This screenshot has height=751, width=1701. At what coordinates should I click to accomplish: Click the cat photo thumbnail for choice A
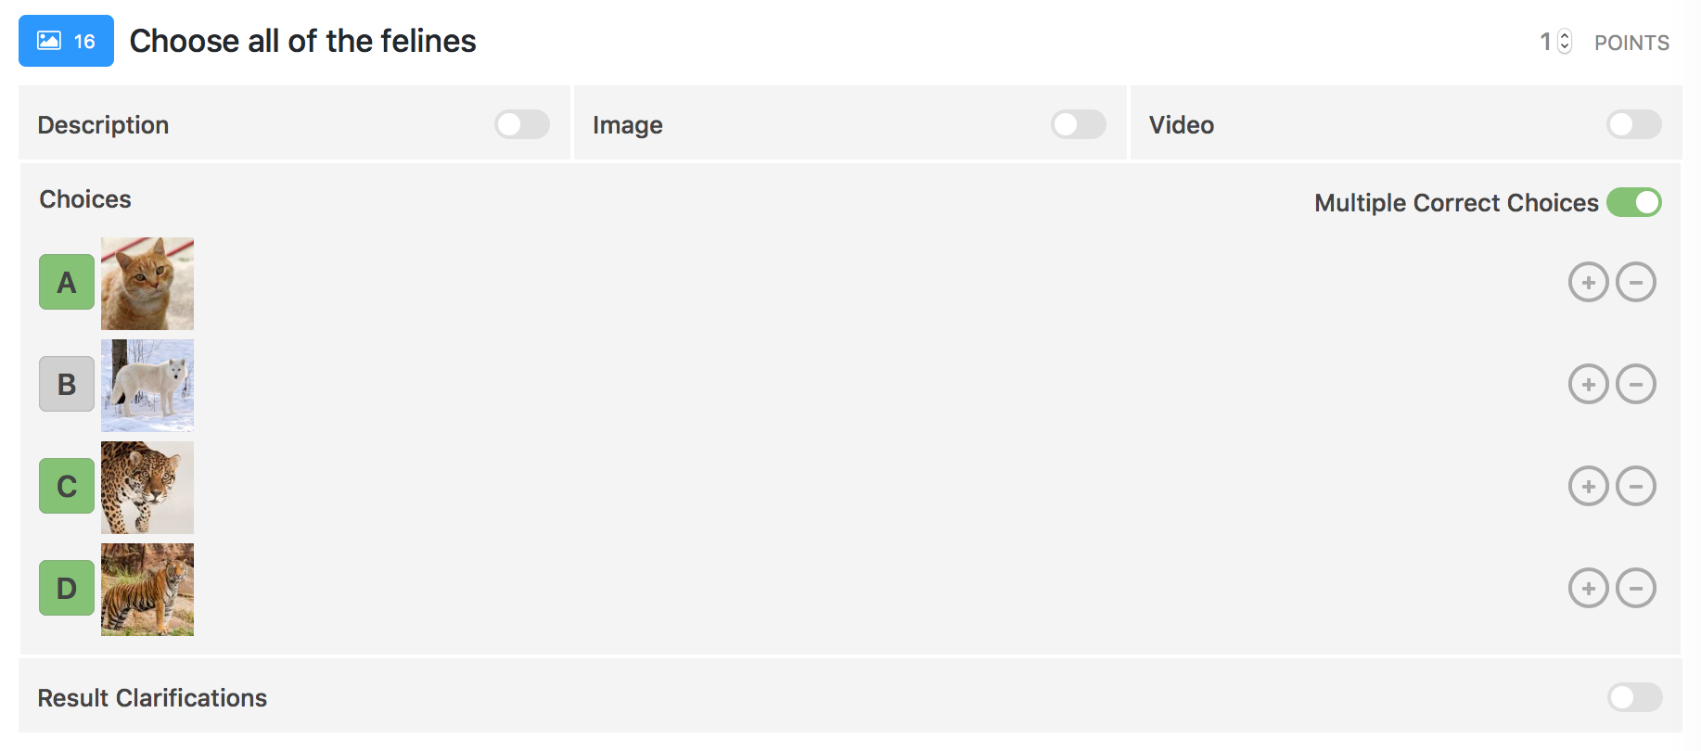147,283
